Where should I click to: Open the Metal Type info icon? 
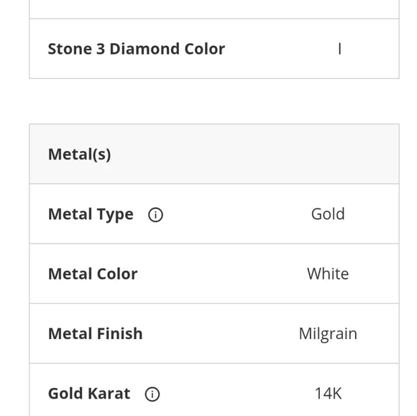point(155,215)
